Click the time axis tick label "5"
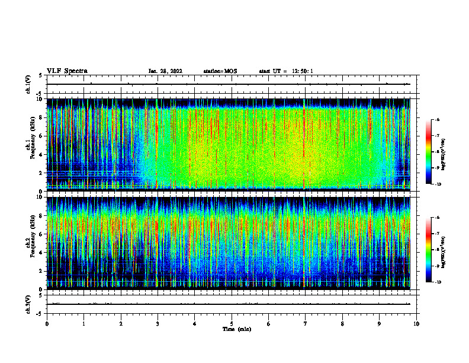This screenshot has width=469, height=363. 232,324
